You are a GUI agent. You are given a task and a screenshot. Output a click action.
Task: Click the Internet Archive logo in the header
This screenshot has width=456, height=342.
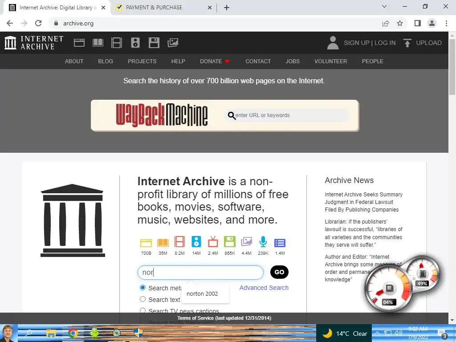click(x=34, y=43)
